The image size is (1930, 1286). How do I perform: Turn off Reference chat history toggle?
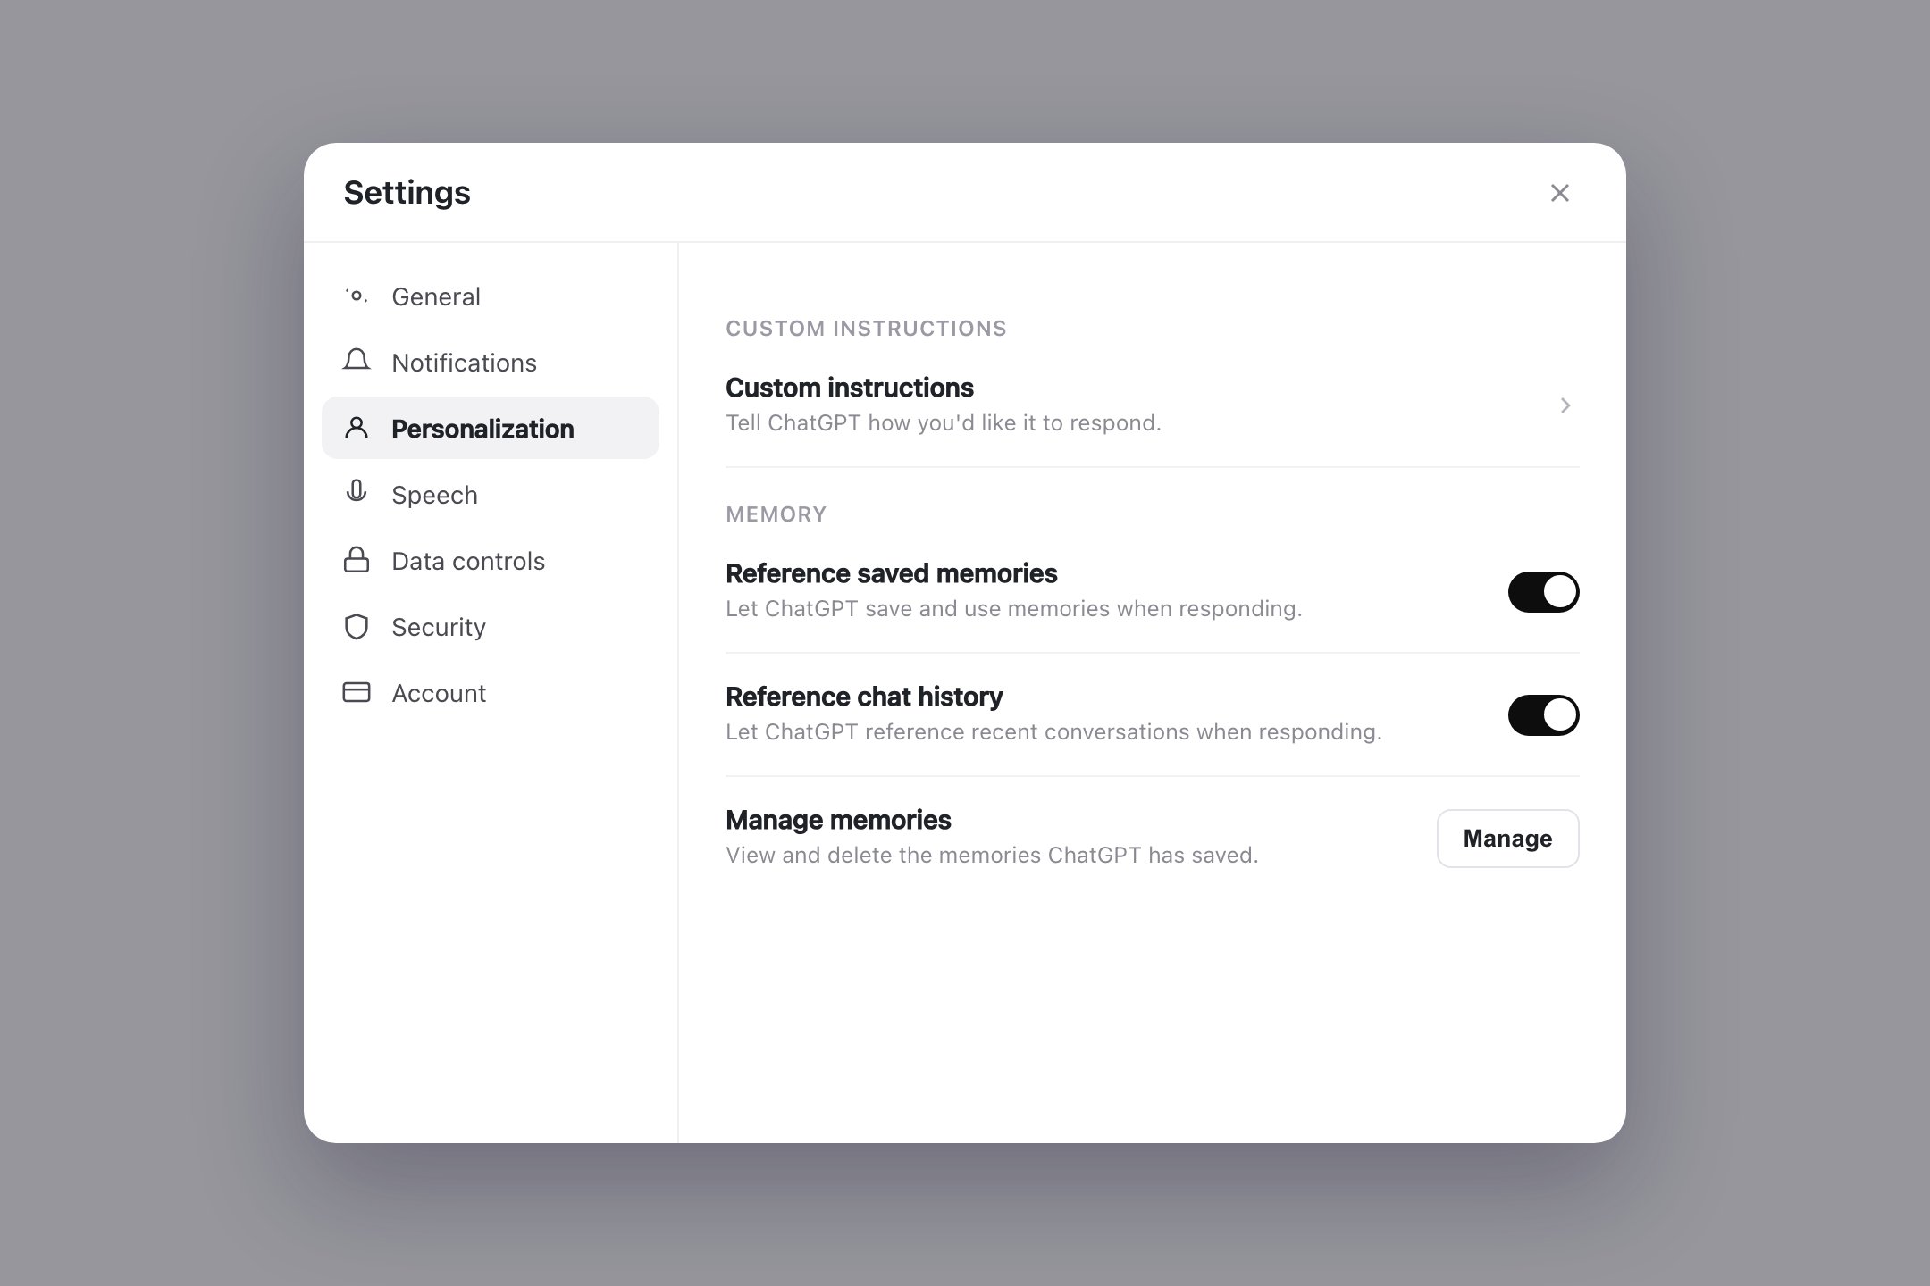pyautogui.click(x=1543, y=715)
